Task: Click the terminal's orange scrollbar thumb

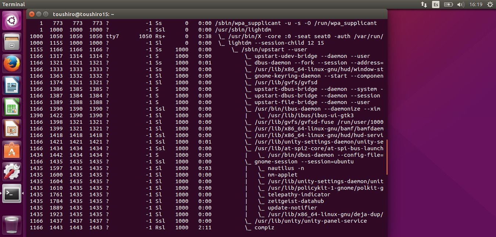Action: tap(387, 157)
